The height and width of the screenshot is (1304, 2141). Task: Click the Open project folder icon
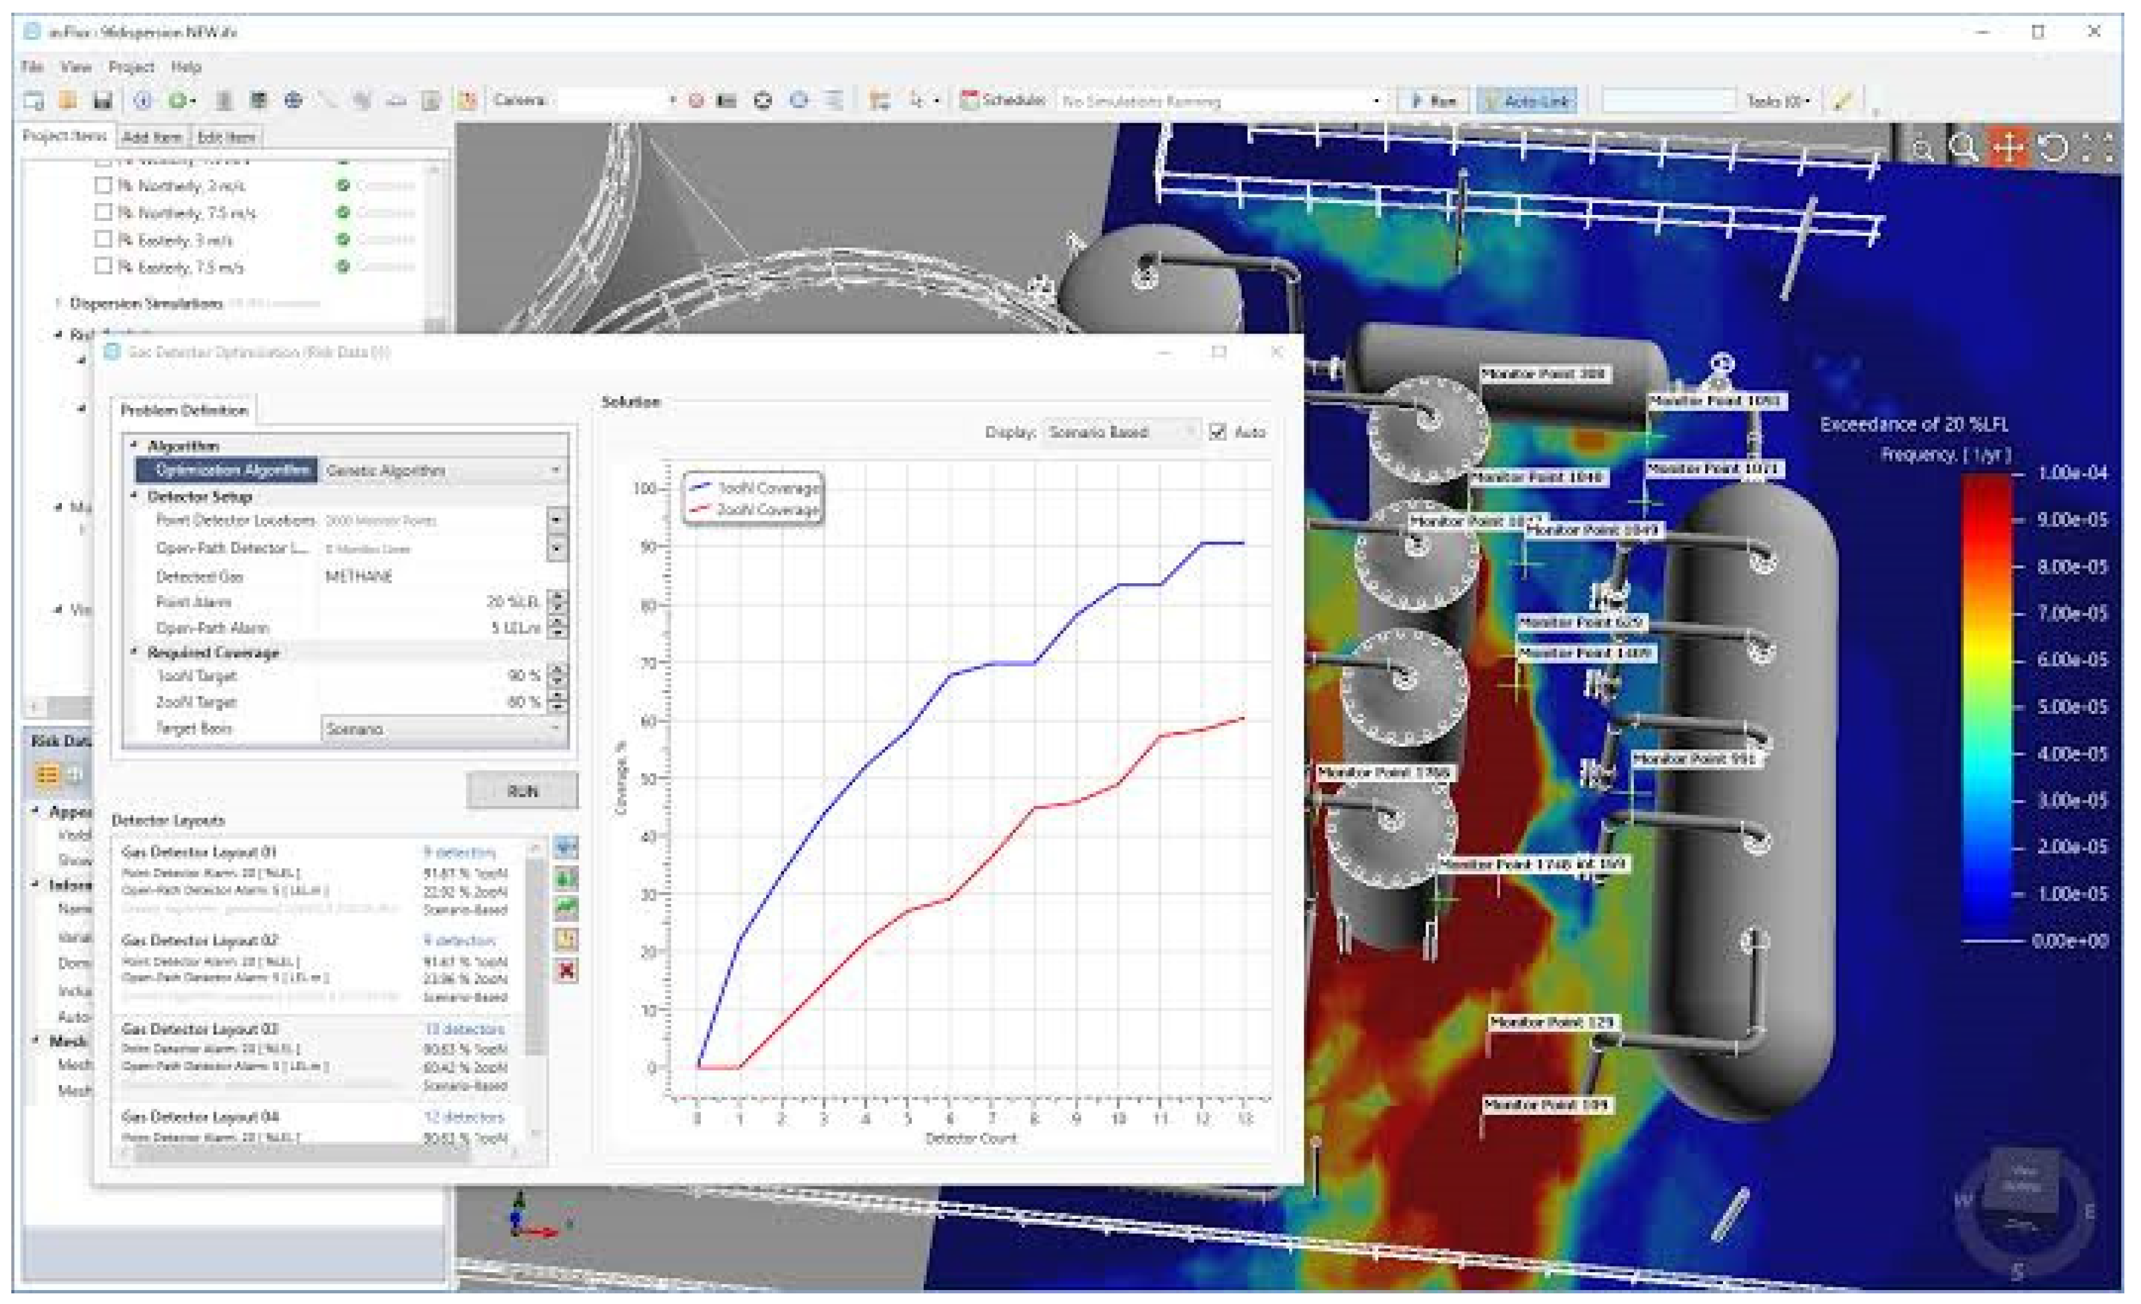coord(68,101)
